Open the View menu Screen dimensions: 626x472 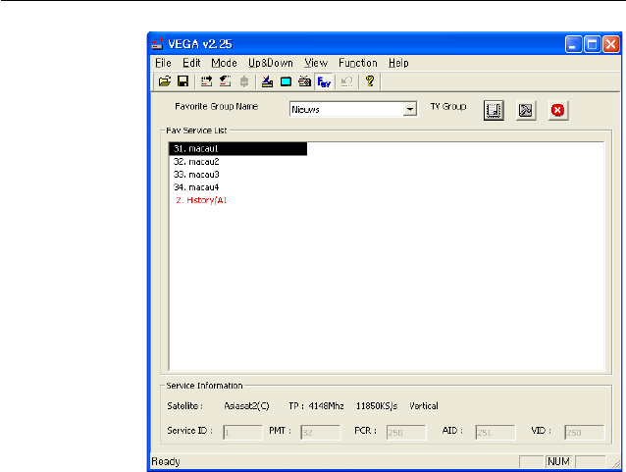click(x=316, y=63)
